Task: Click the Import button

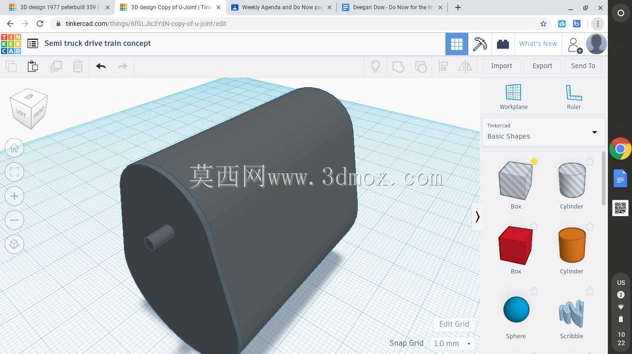Action: pyautogui.click(x=502, y=66)
